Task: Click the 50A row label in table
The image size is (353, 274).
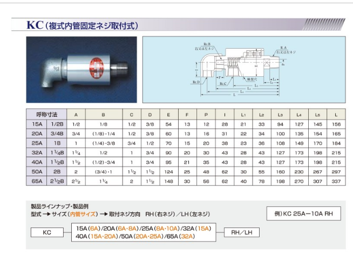Action: 37,172
